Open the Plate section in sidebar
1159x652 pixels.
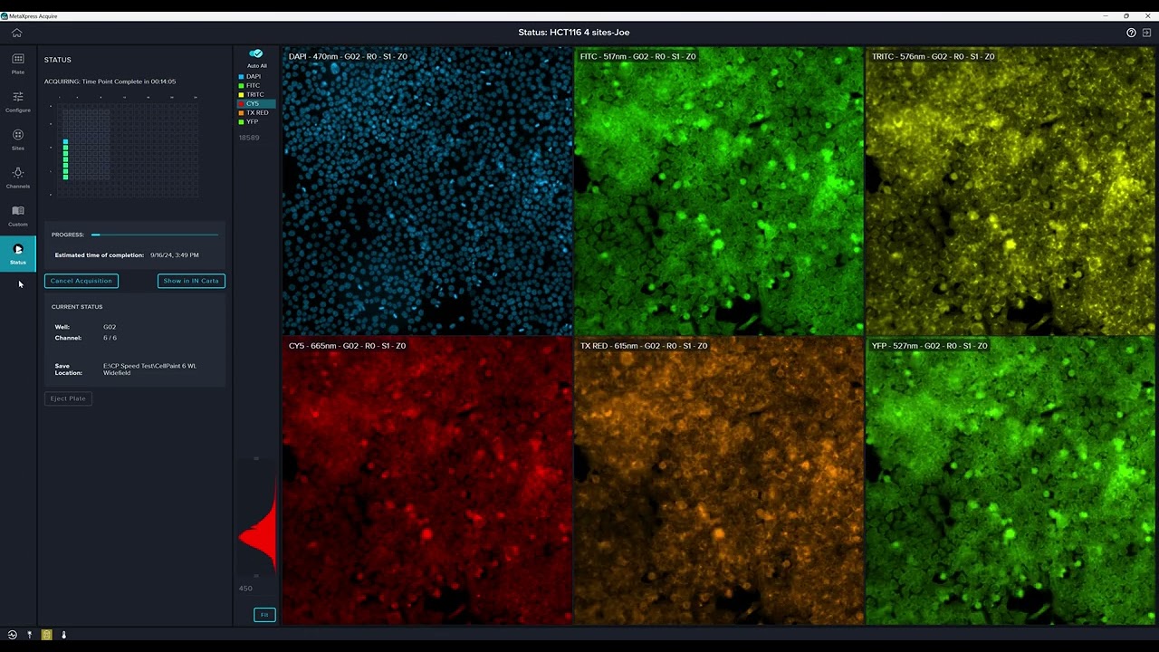18,63
